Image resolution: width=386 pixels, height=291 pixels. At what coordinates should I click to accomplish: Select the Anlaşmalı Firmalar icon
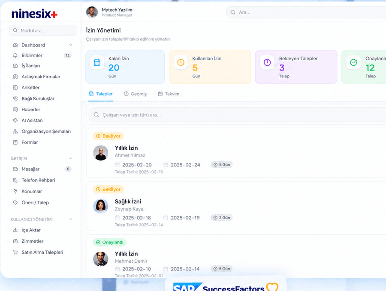(x=15, y=77)
